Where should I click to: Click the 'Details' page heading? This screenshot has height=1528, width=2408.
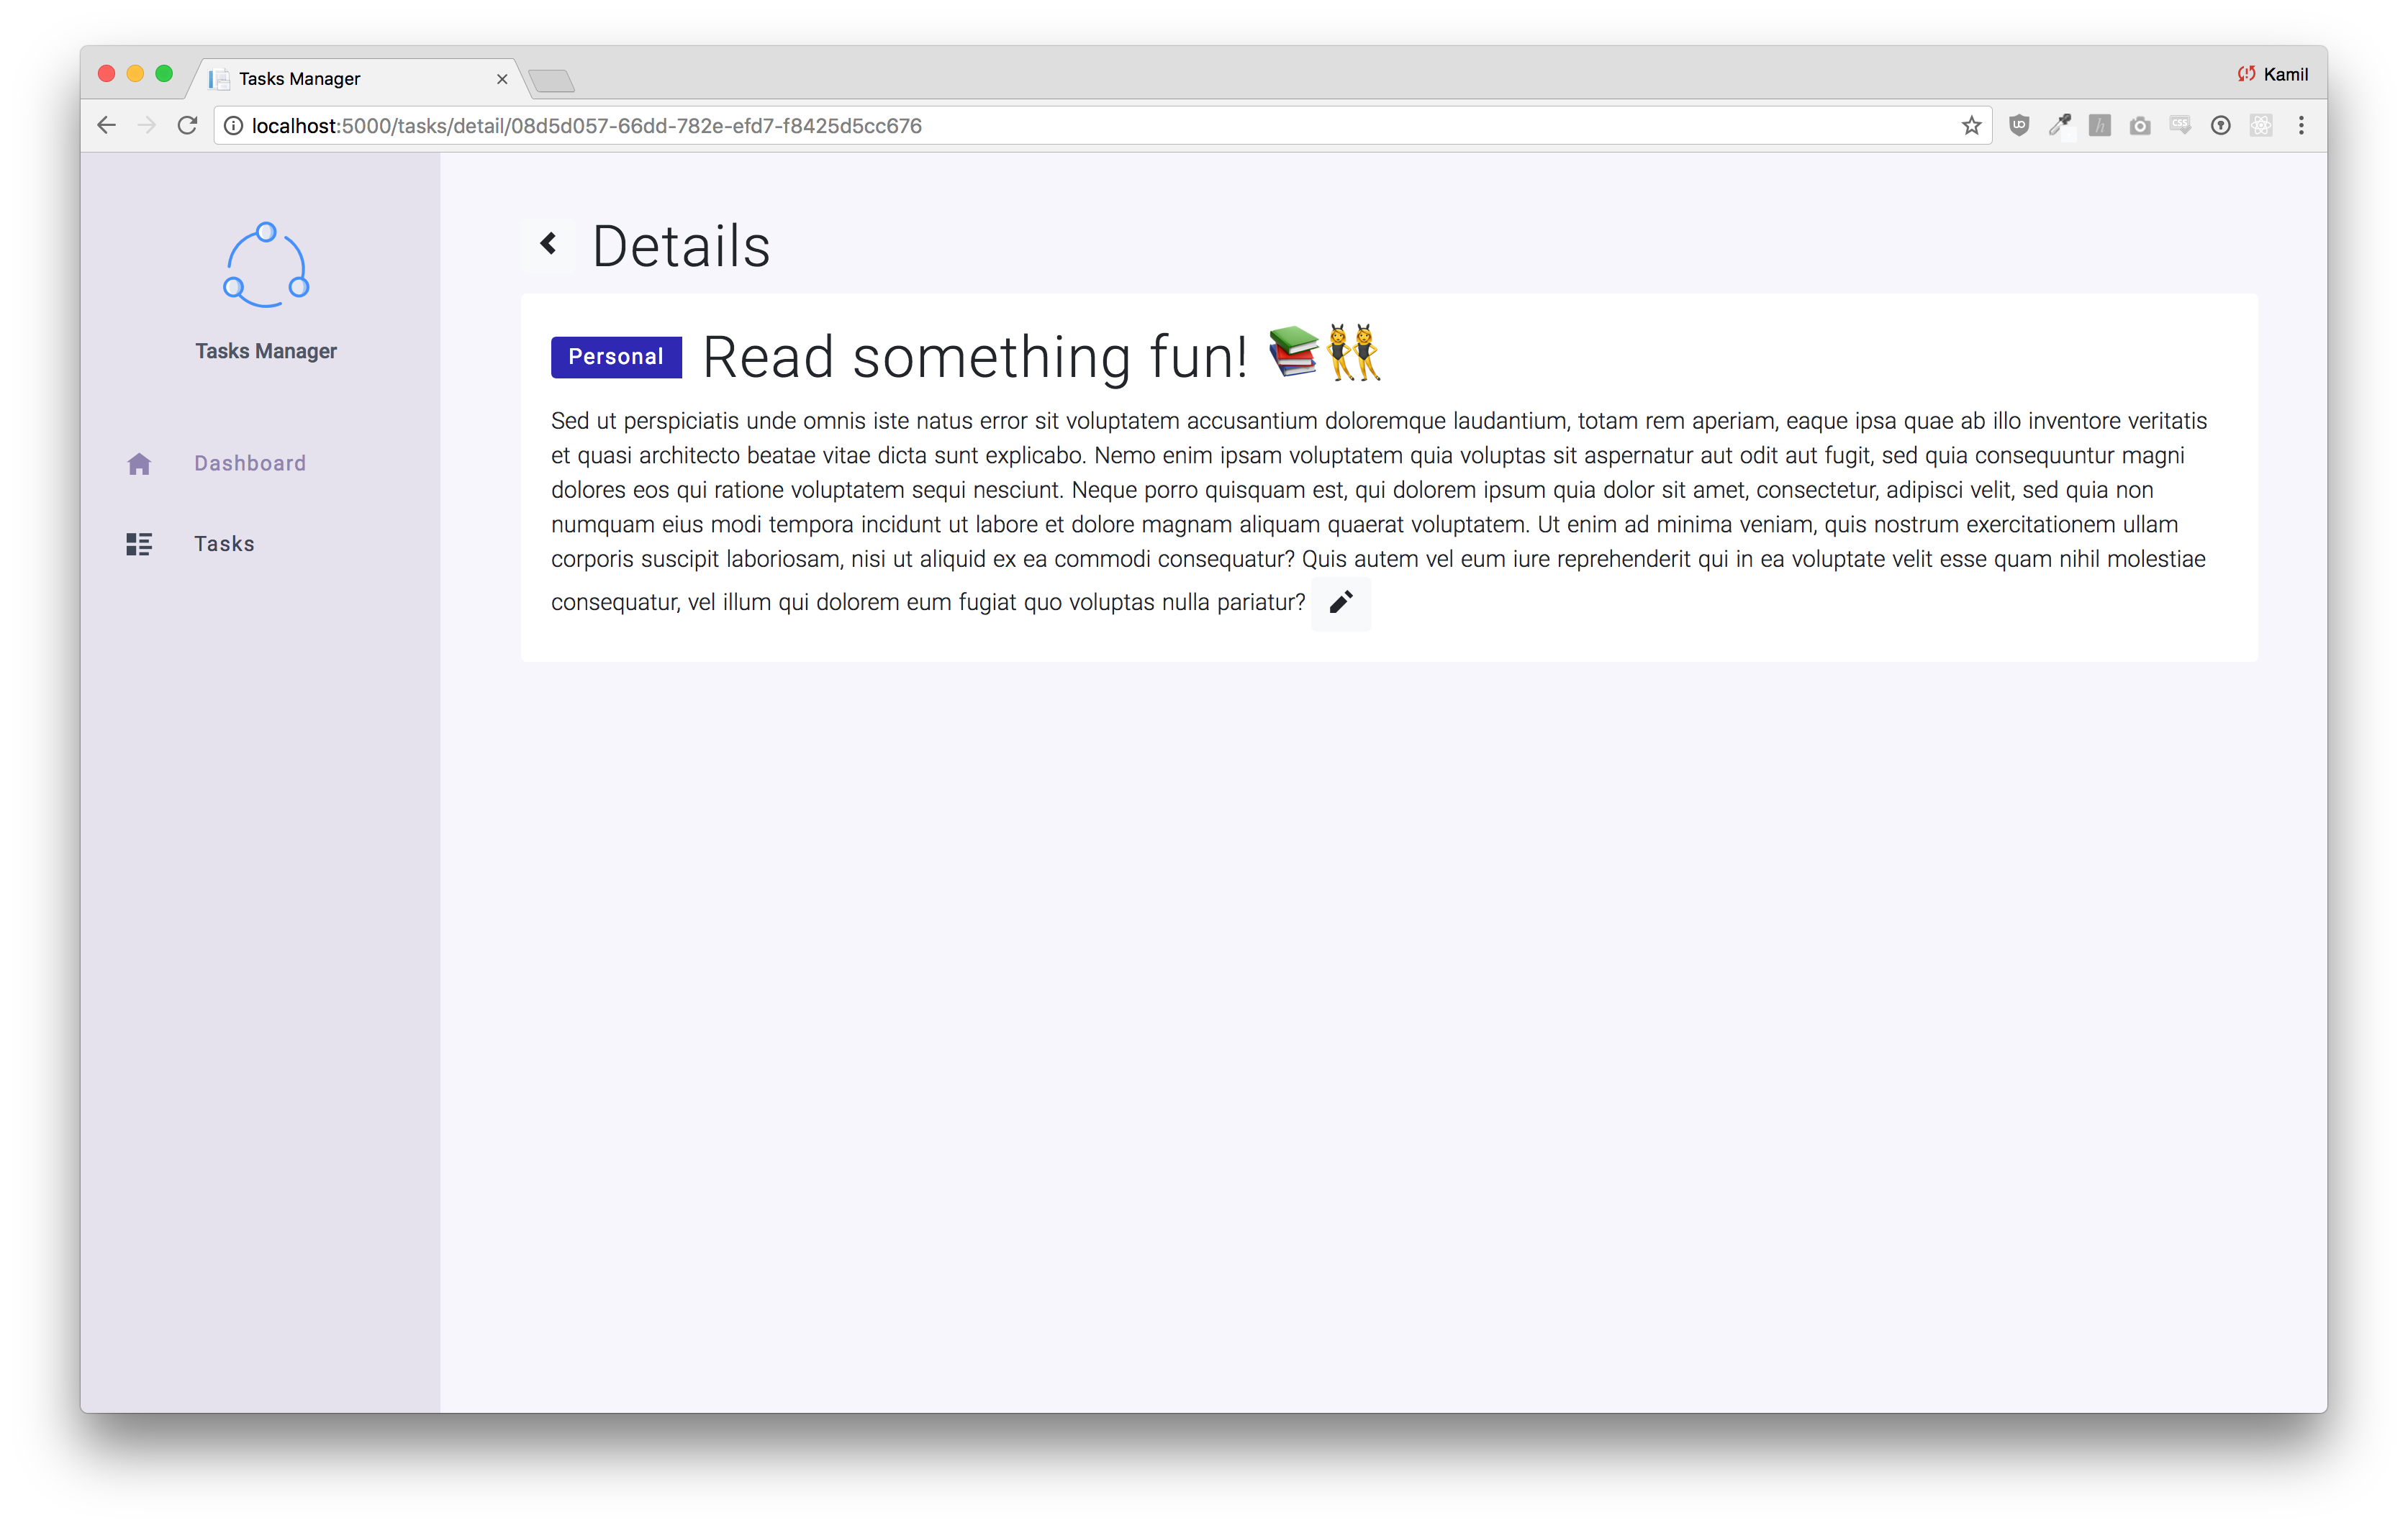click(681, 246)
